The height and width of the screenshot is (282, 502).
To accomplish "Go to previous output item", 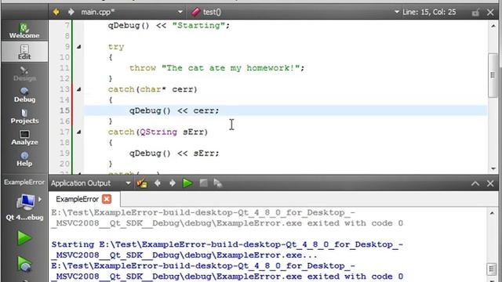I will tap(157, 183).
